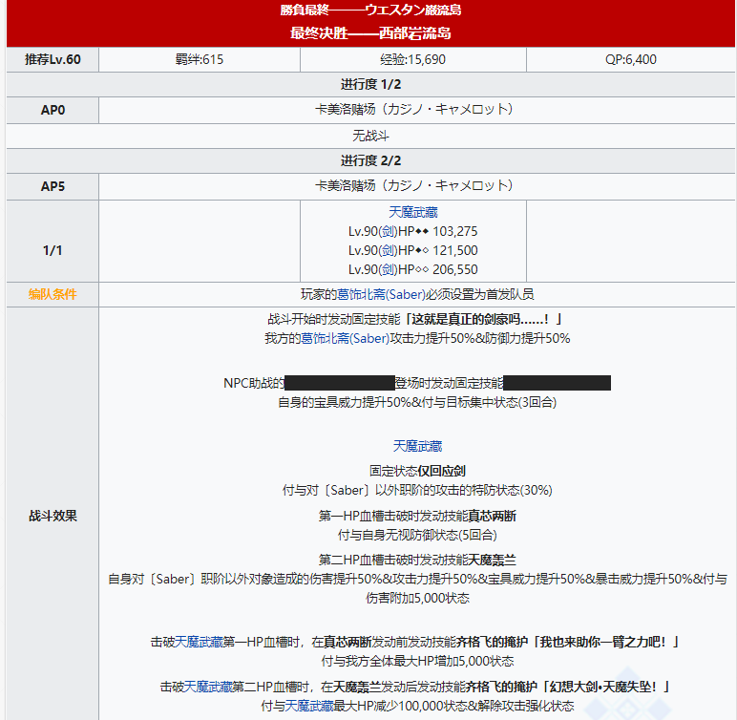Click the 进行度 2/2 section header
This screenshot has height=720, width=737.
(370, 160)
